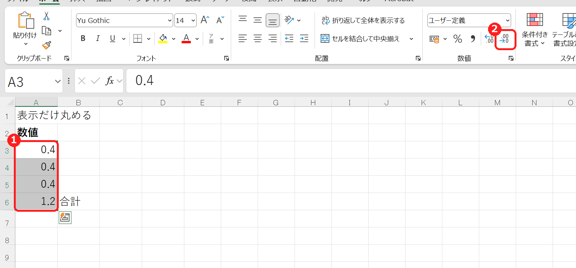576x268 pixels.
Task: Increase the font size
Action: click(x=205, y=20)
